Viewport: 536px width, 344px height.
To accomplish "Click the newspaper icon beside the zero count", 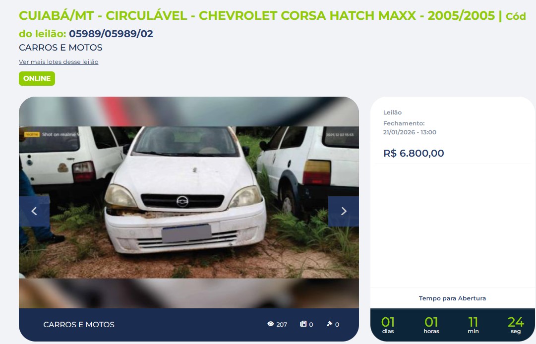I will (303, 324).
